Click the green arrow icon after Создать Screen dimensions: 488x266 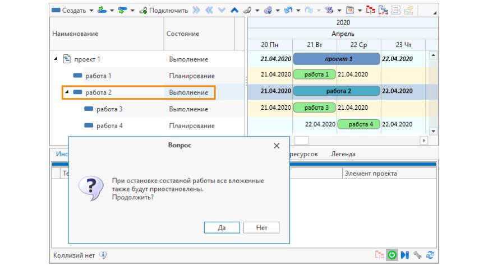tap(102, 10)
